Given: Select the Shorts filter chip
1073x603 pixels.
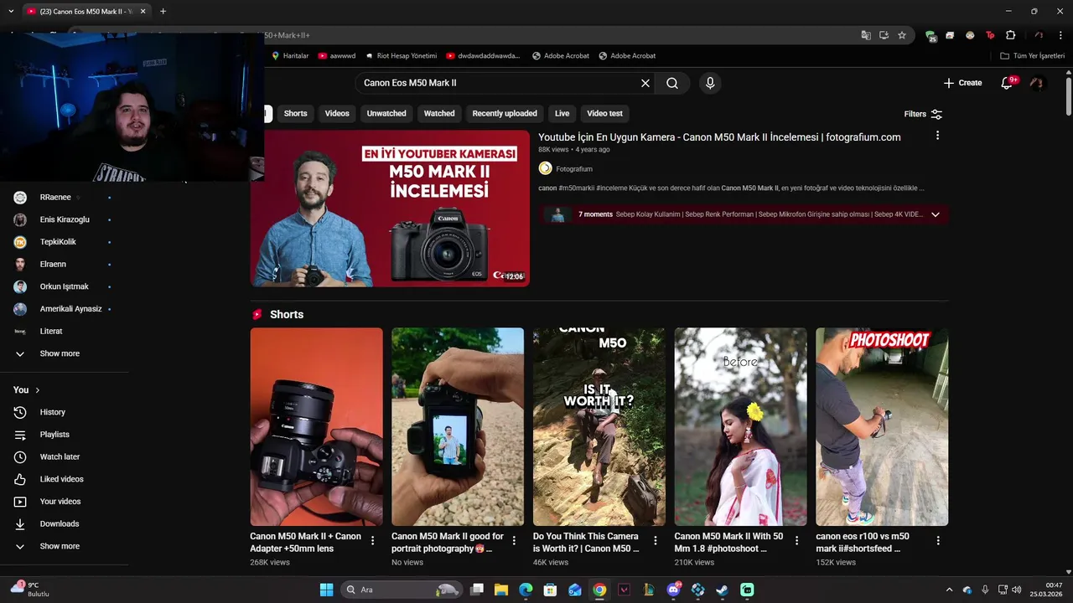Looking at the screenshot, I should pyautogui.click(x=295, y=114).
